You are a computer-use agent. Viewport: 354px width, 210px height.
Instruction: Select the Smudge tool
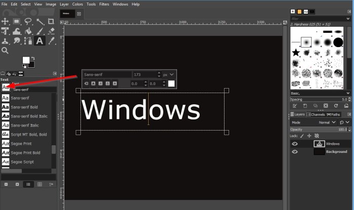coord(17,41)
